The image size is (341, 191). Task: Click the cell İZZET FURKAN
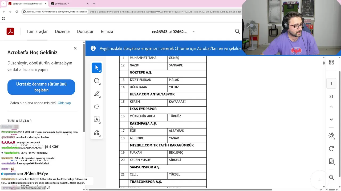pos(140,80)
